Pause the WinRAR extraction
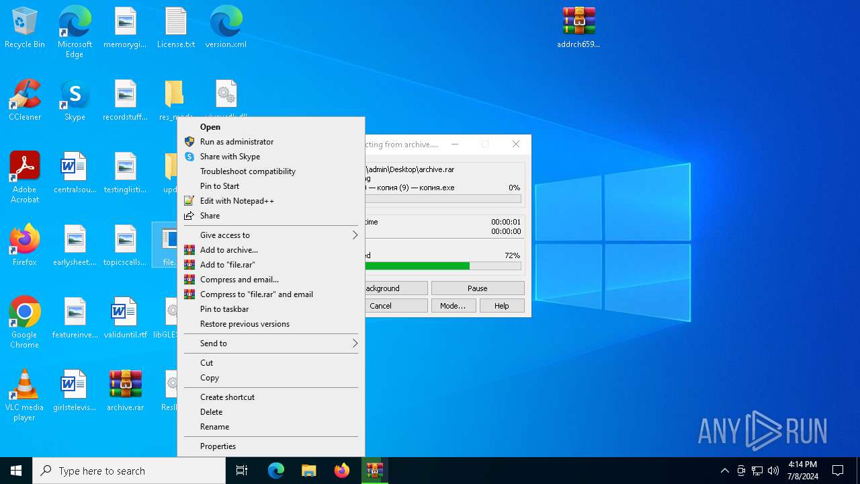The image size is (860, 484). (x=478, y=288)
